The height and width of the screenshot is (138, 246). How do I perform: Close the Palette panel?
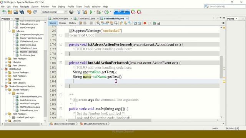(236, 19)
